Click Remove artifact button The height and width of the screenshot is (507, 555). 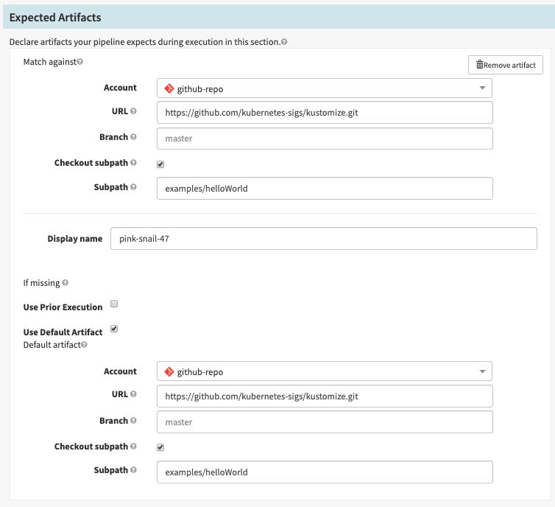pyautogui.click(x=505, y=65)
